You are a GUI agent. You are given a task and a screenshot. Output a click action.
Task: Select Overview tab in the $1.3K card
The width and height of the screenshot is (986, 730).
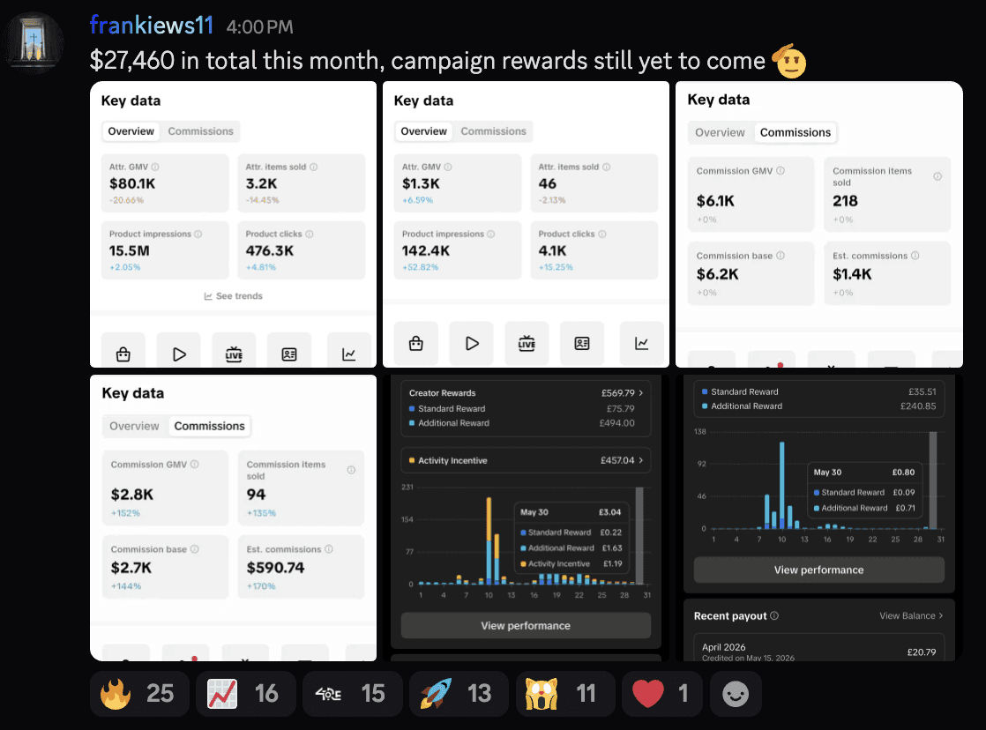[424, 131]
